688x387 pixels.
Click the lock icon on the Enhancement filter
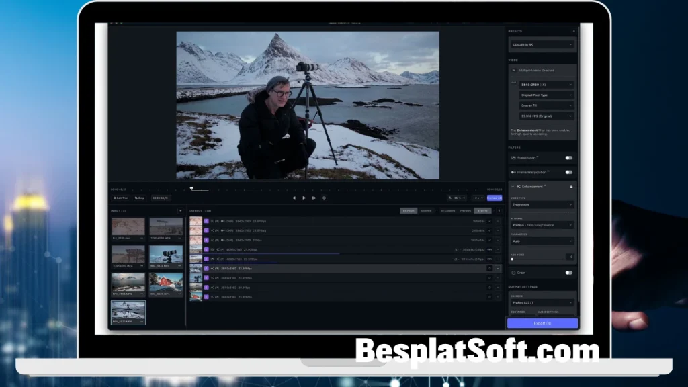(571, 187)
